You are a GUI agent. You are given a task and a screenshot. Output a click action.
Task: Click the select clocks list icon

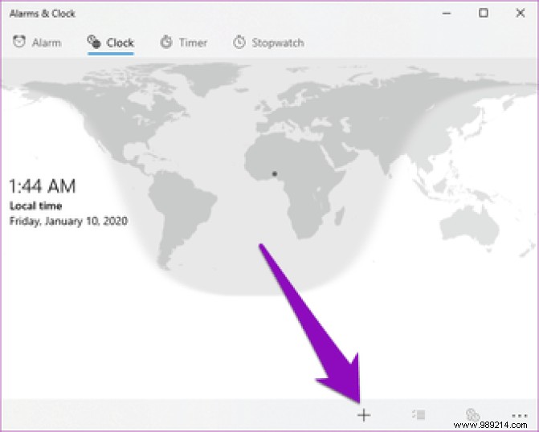(419, 415)
